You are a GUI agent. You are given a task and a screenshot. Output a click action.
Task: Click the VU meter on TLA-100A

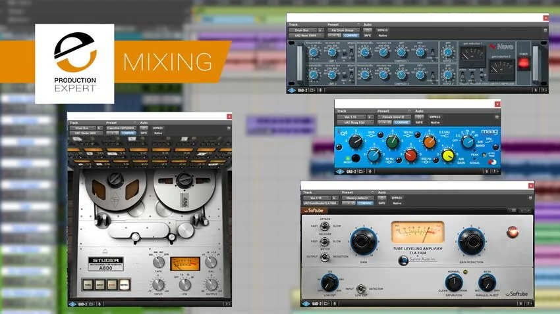[x=418, y=232]
